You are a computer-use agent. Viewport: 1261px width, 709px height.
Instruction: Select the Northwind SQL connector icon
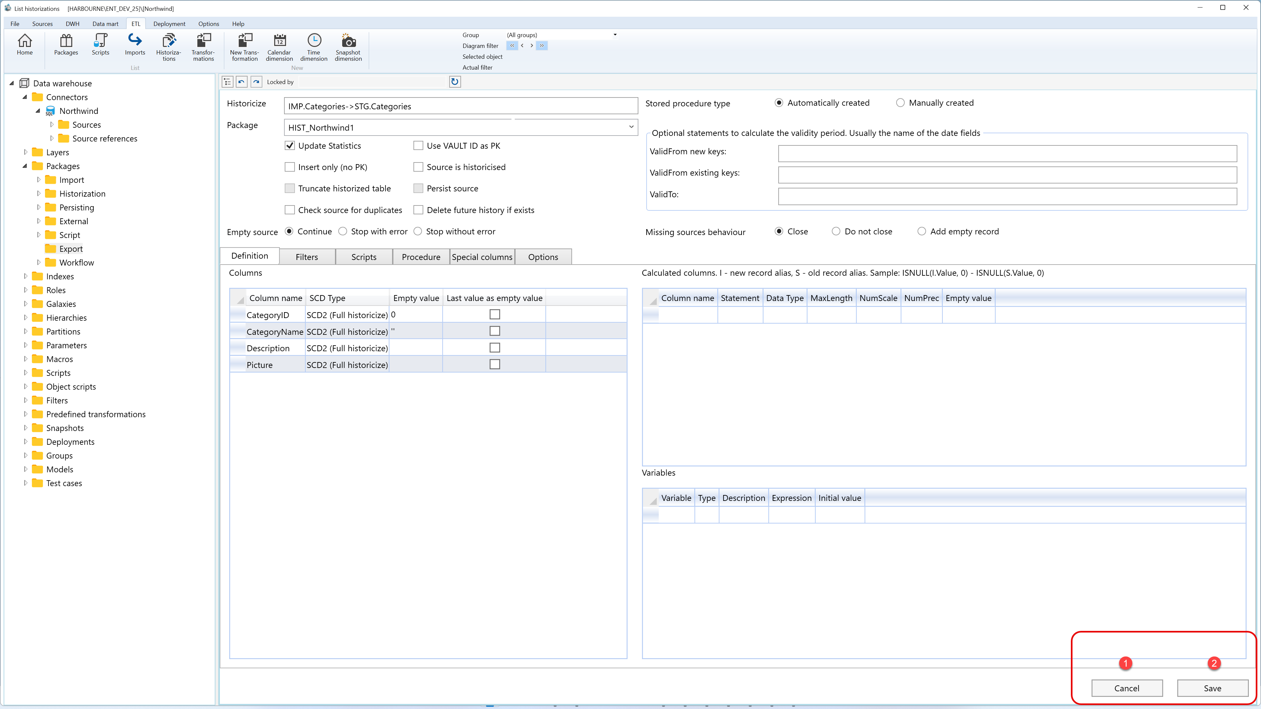(50, 111)
